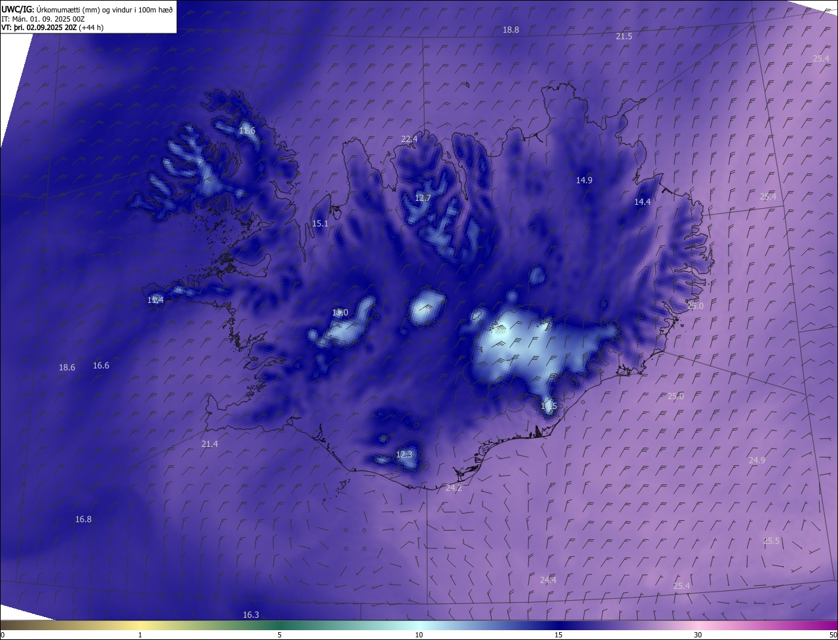The width and height of the screenshot is (838, 640).
Task: Click the color scale tick label 30
Action: [x=698, y=635]
